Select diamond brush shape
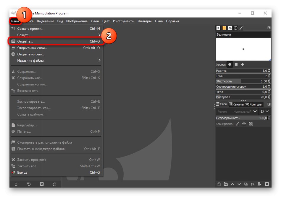This screenshot has height=197, width=281. pos(243,65)
